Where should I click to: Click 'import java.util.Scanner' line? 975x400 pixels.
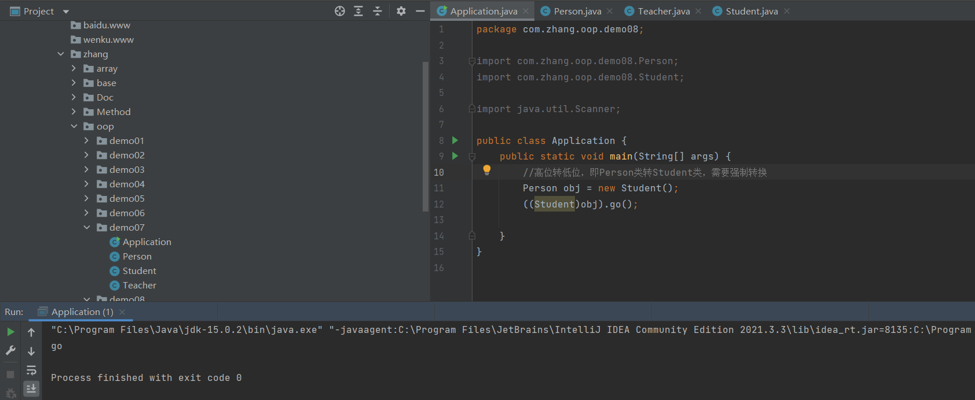pyautogui.click(x=548, y=109)
